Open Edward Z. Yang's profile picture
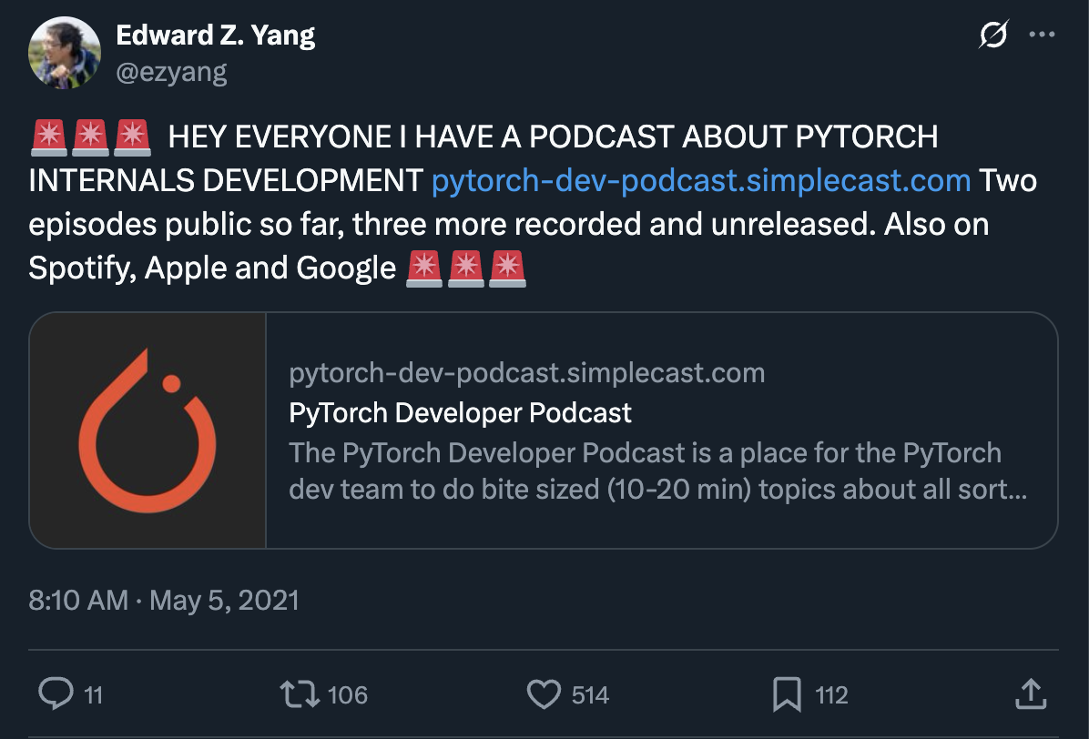The width and height of the screenshot is (1089, 739). tap(65, 53)
